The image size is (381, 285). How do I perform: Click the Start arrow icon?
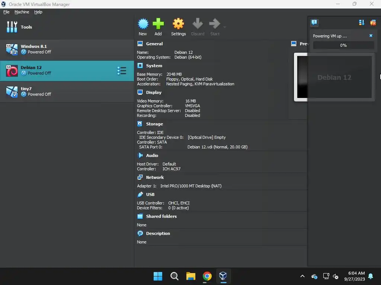[214, 24]
